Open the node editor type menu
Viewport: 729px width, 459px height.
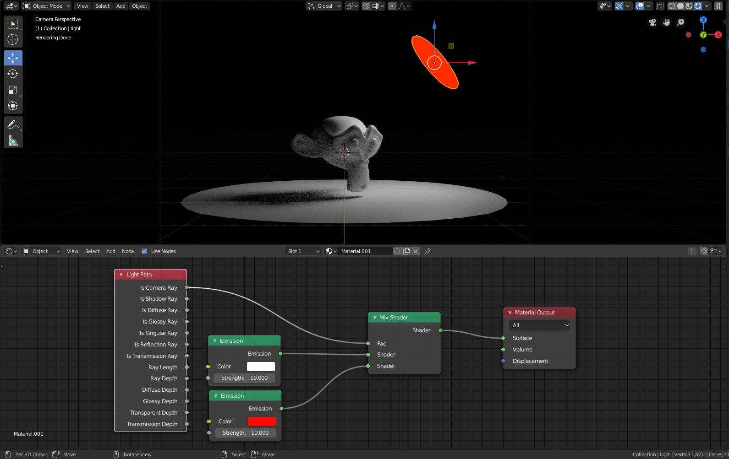[x=11, y=251]
